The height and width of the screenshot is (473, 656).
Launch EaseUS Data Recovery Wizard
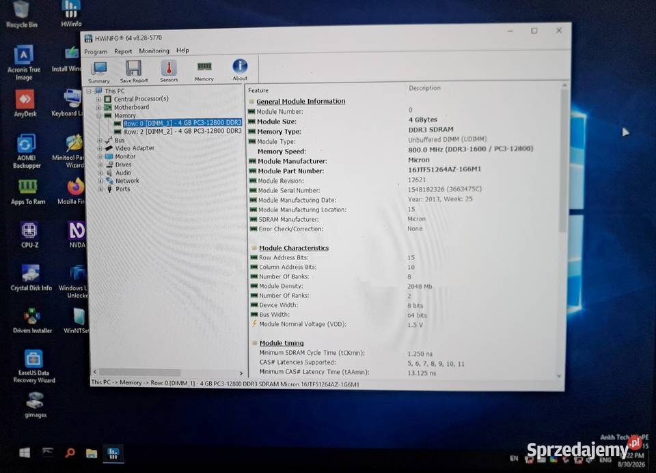[x=34, y=366]
